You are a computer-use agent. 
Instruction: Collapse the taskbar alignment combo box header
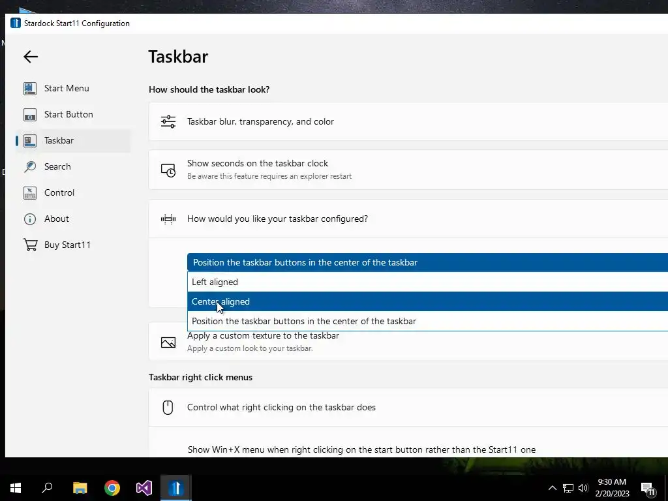pyautogui.click(x=428, y=262)
